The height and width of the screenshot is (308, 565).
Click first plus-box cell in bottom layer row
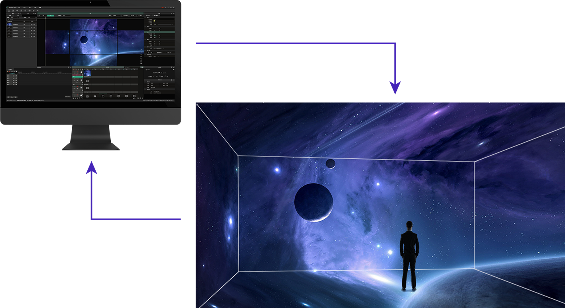coord(103,96)
